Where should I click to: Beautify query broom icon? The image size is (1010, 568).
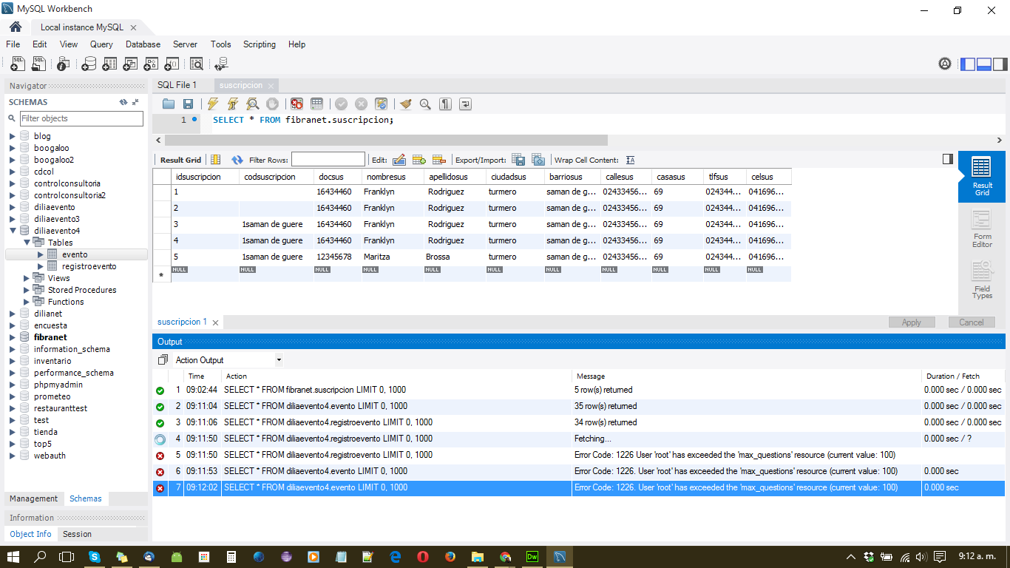click(405, 104)
